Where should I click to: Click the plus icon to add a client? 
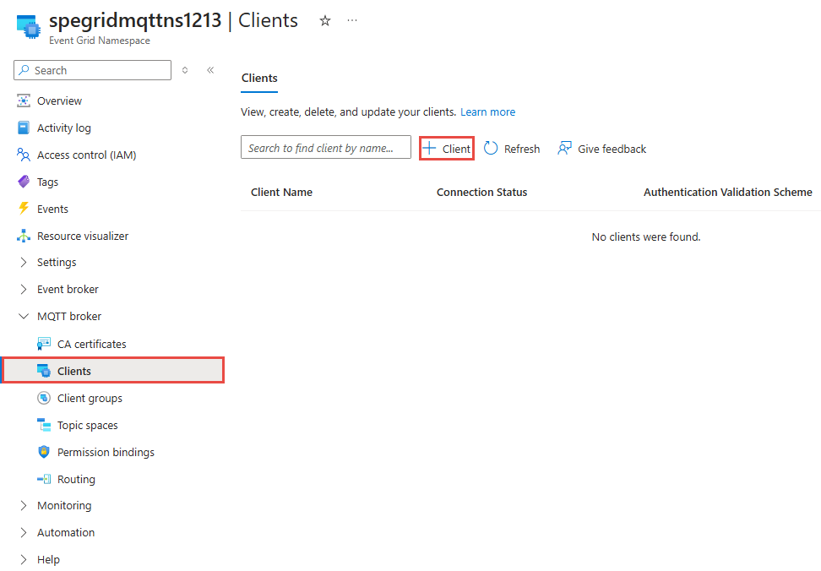429,148
